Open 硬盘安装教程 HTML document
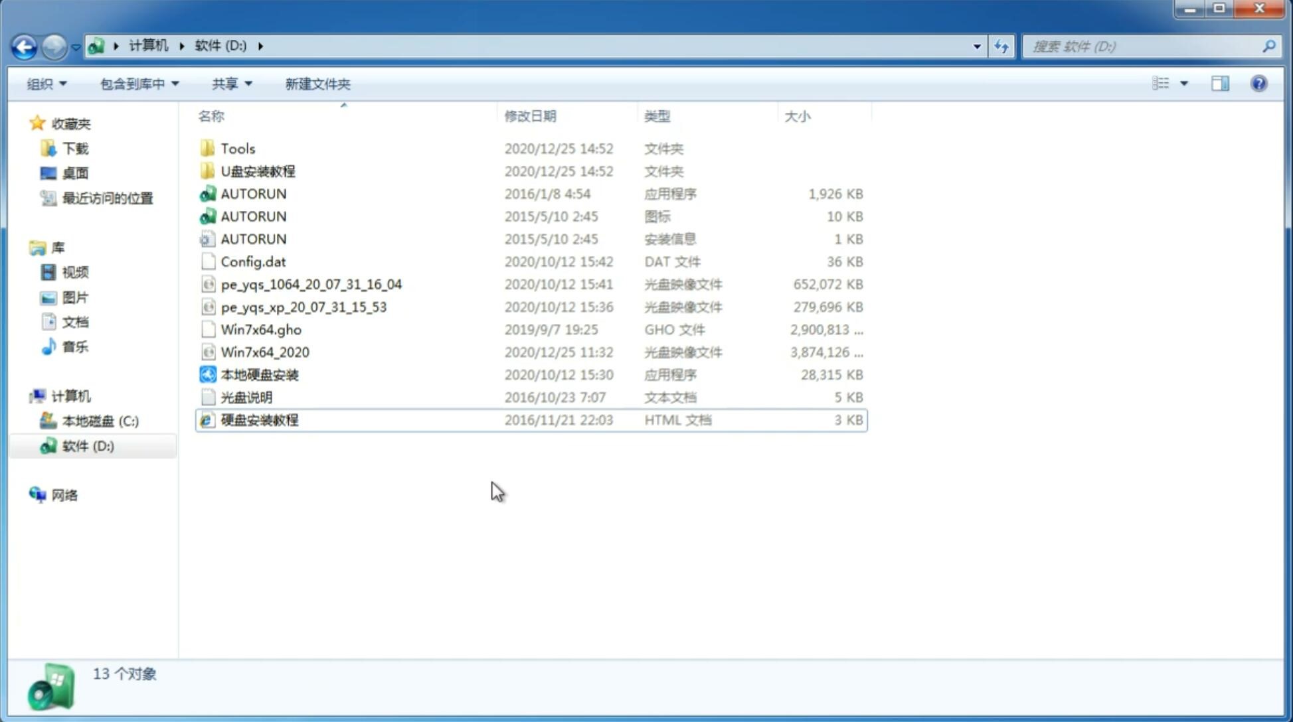This screenshot has height=722, width=1293. [258, 419]
